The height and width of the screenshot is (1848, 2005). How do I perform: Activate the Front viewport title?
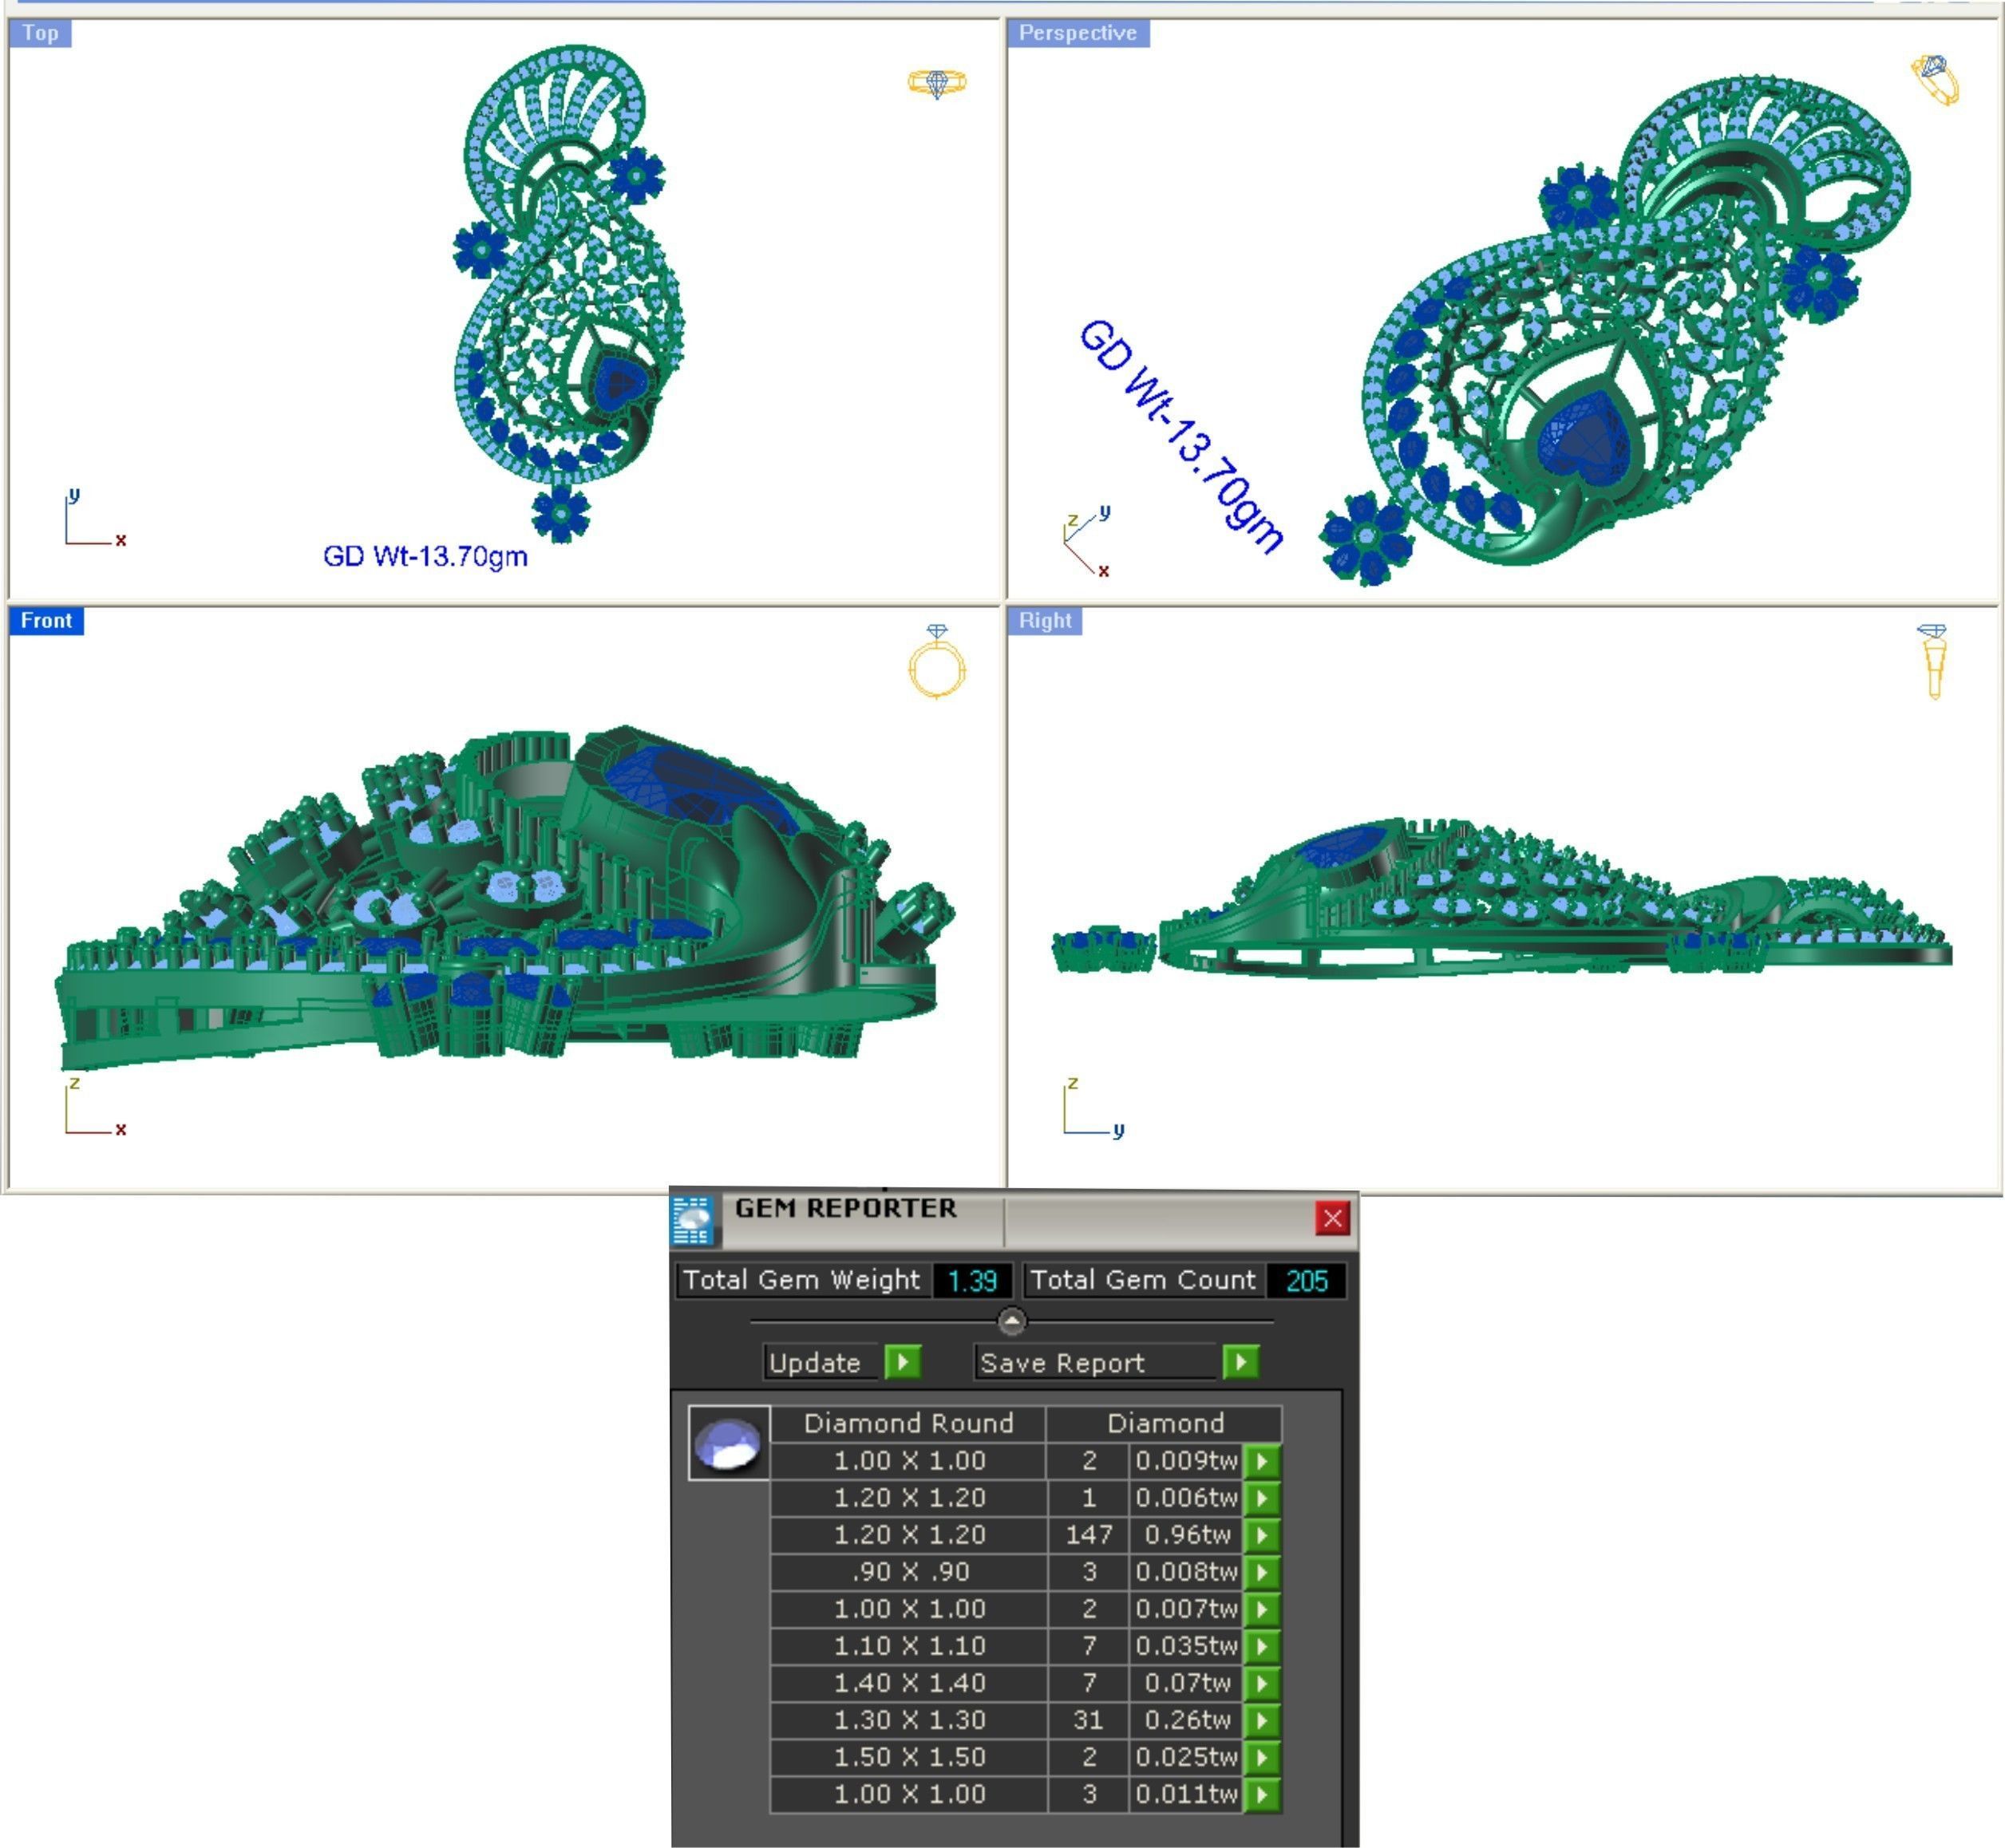point(46,621)
